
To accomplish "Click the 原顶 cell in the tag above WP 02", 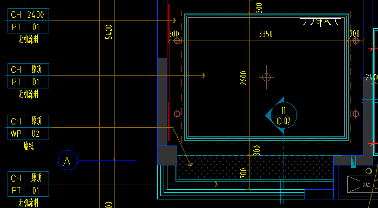I will point(36,121).
